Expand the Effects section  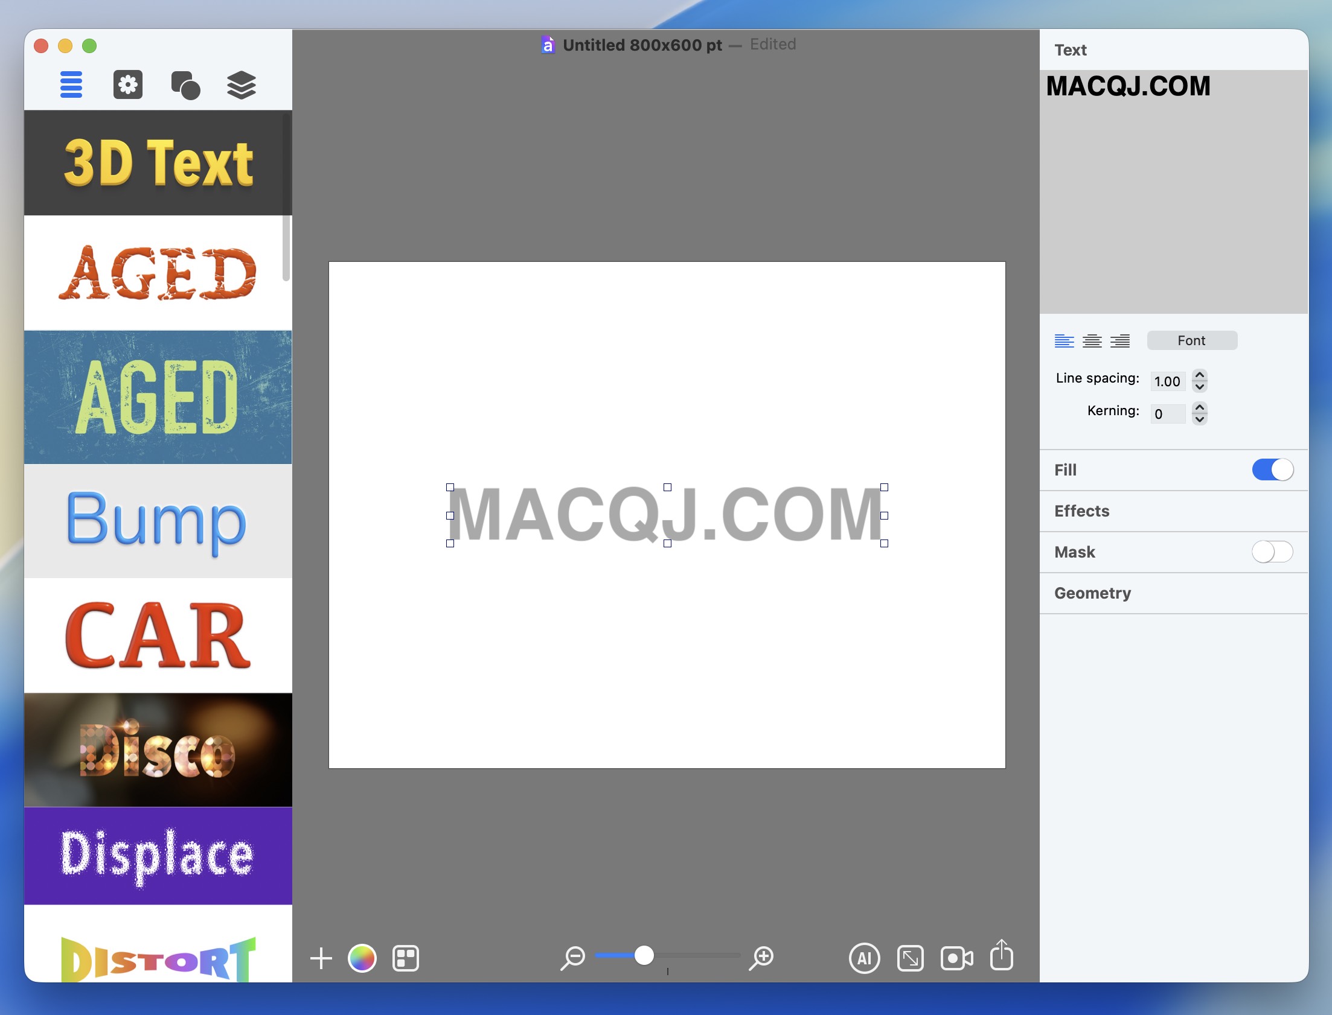click(x=1082, y=511)
